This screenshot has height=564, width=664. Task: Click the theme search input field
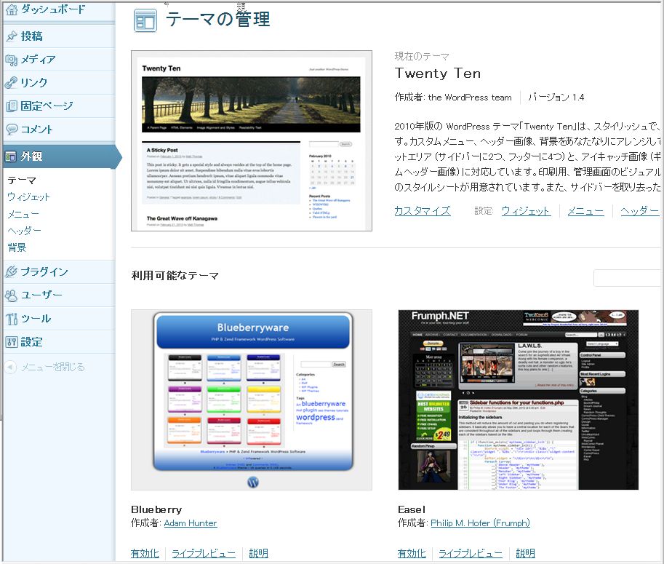click(628, 278)
